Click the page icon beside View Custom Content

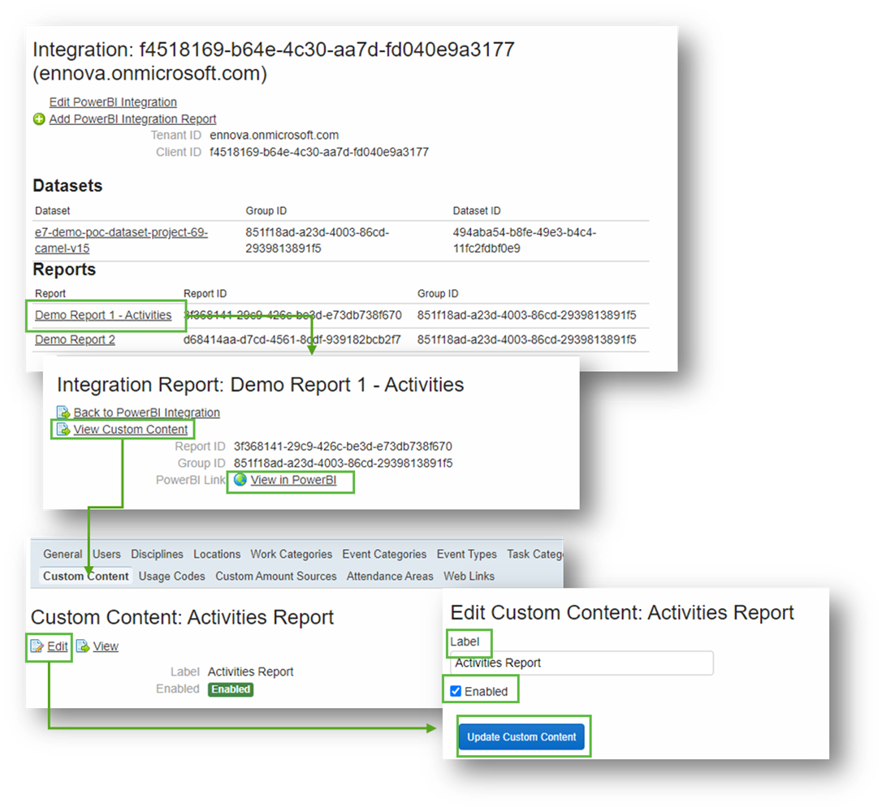coord(63,430)
